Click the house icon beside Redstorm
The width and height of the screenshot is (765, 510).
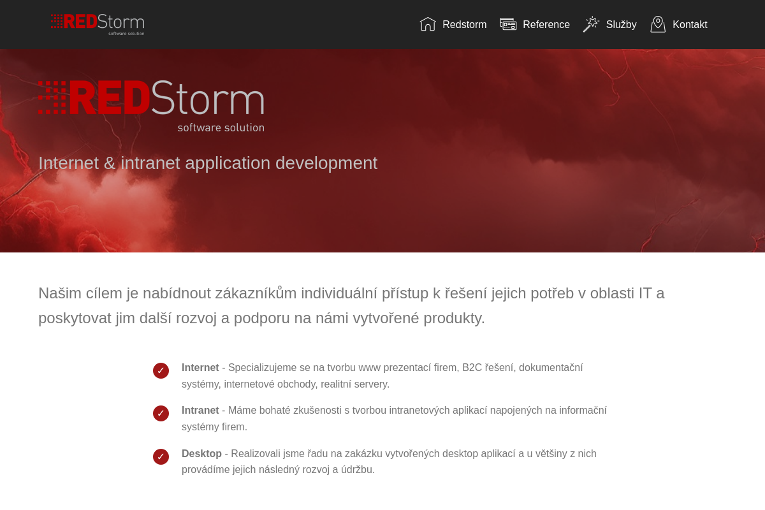428,24
